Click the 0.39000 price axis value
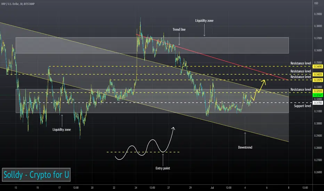The height and width of the screenshot is (191, 324). tap(318, 14)
